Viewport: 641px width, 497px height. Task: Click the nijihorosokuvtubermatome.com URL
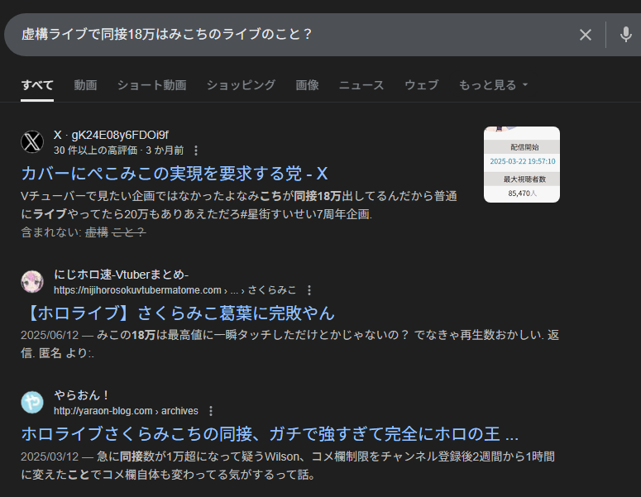click(175, 290)
